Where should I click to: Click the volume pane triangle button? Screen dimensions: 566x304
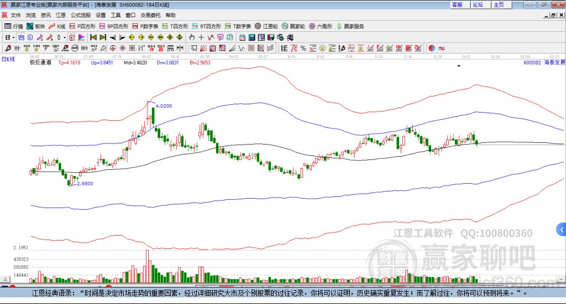pos(5,279)
